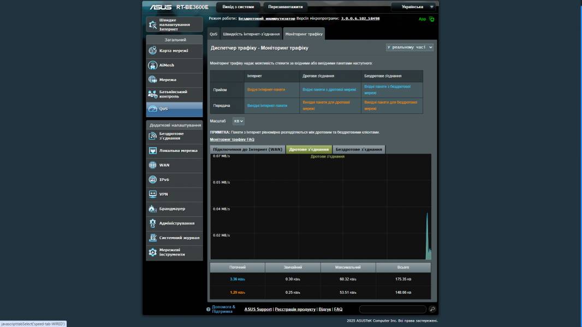Open the wireless connection icon
Screen dimensions: 582x327
pyautogui.click(x=152, y=136)
